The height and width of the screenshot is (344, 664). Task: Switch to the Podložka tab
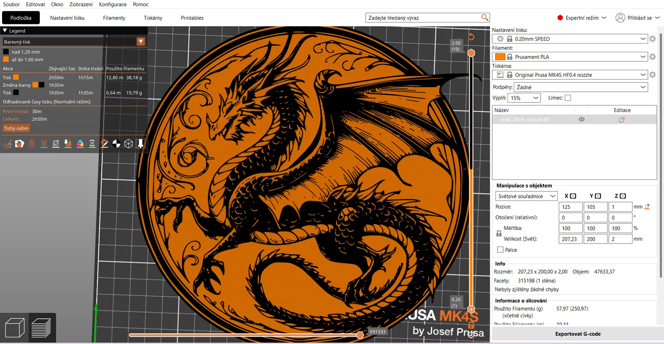pos(21,18)
